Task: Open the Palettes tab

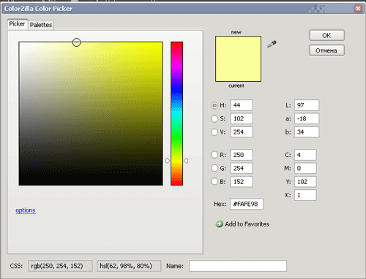Action: click(41, 25)
